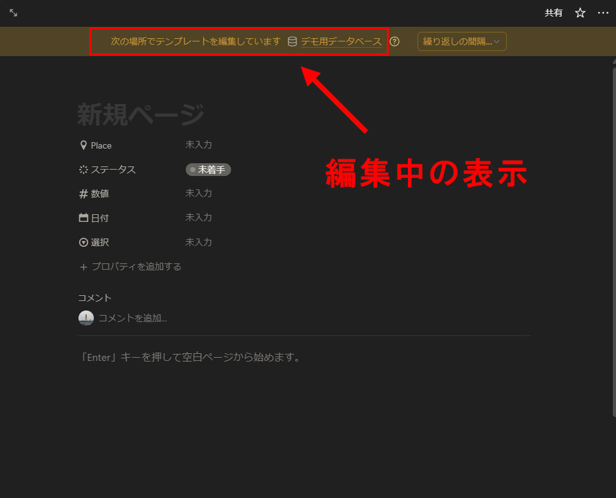Click the expand page arrows icon

[13, 13]
